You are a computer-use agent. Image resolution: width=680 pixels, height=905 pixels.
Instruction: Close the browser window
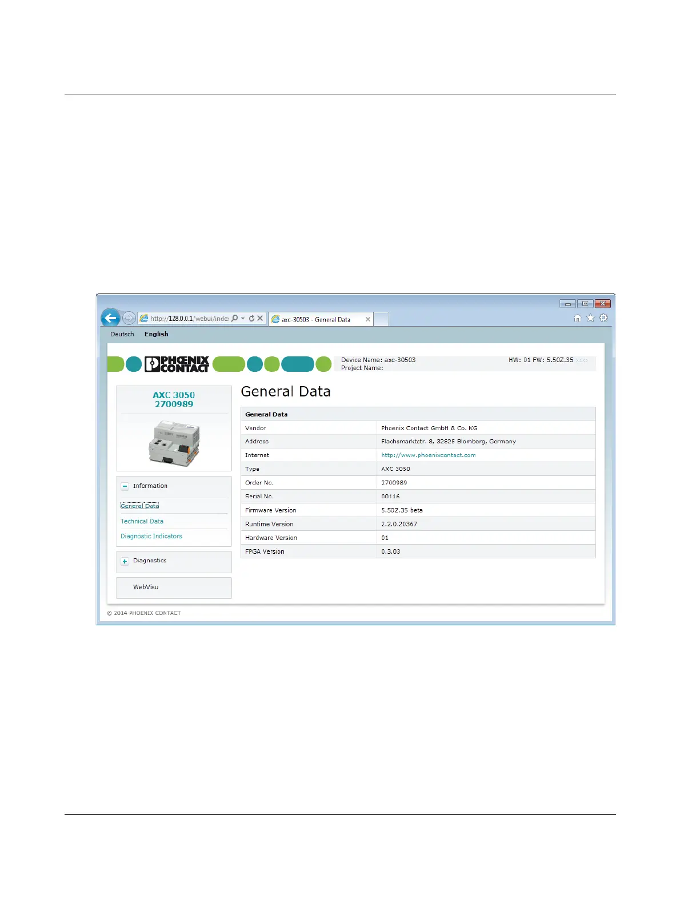pos(603,303)
